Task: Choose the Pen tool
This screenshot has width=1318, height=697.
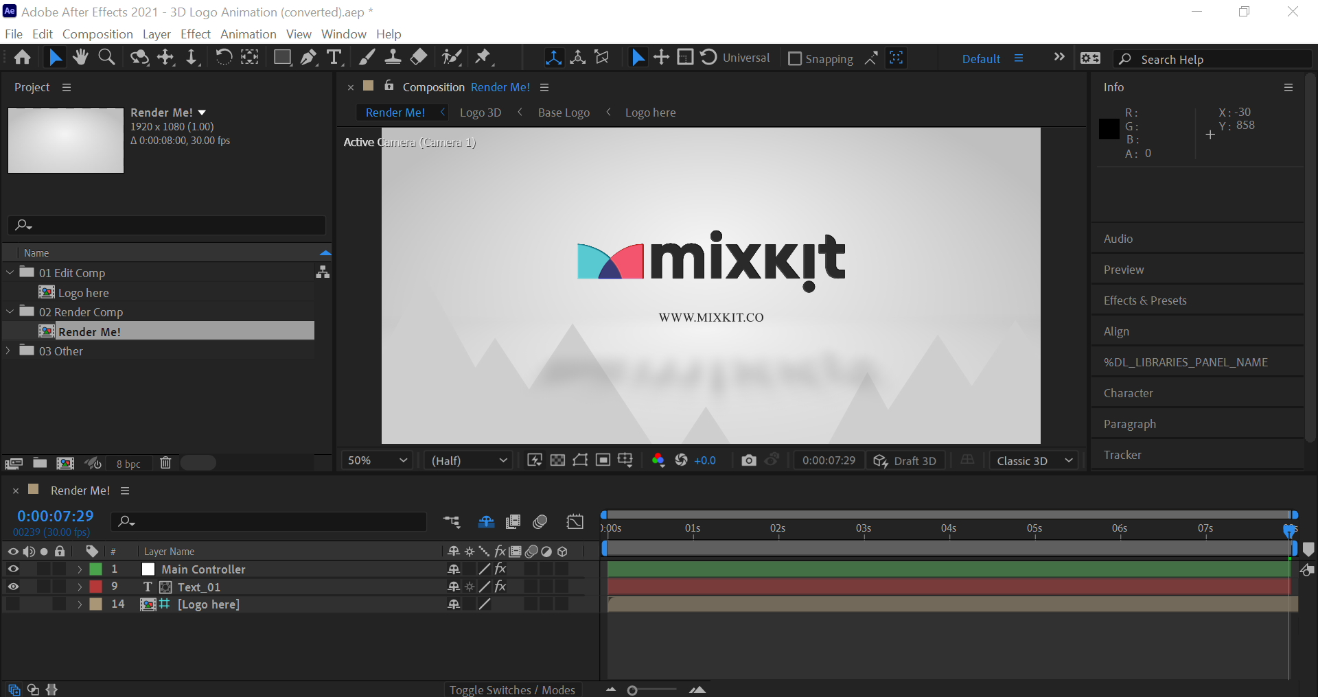Action: click(x=308, y=58)
